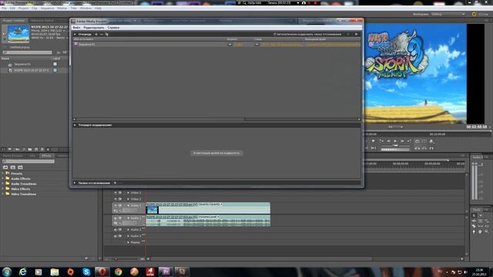Start the Media Encoder queue

356,34
